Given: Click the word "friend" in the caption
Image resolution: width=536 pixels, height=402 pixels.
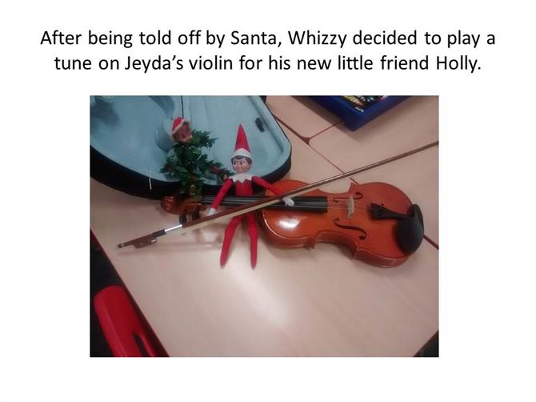Looking at the screenshot, I should [404, 63].
